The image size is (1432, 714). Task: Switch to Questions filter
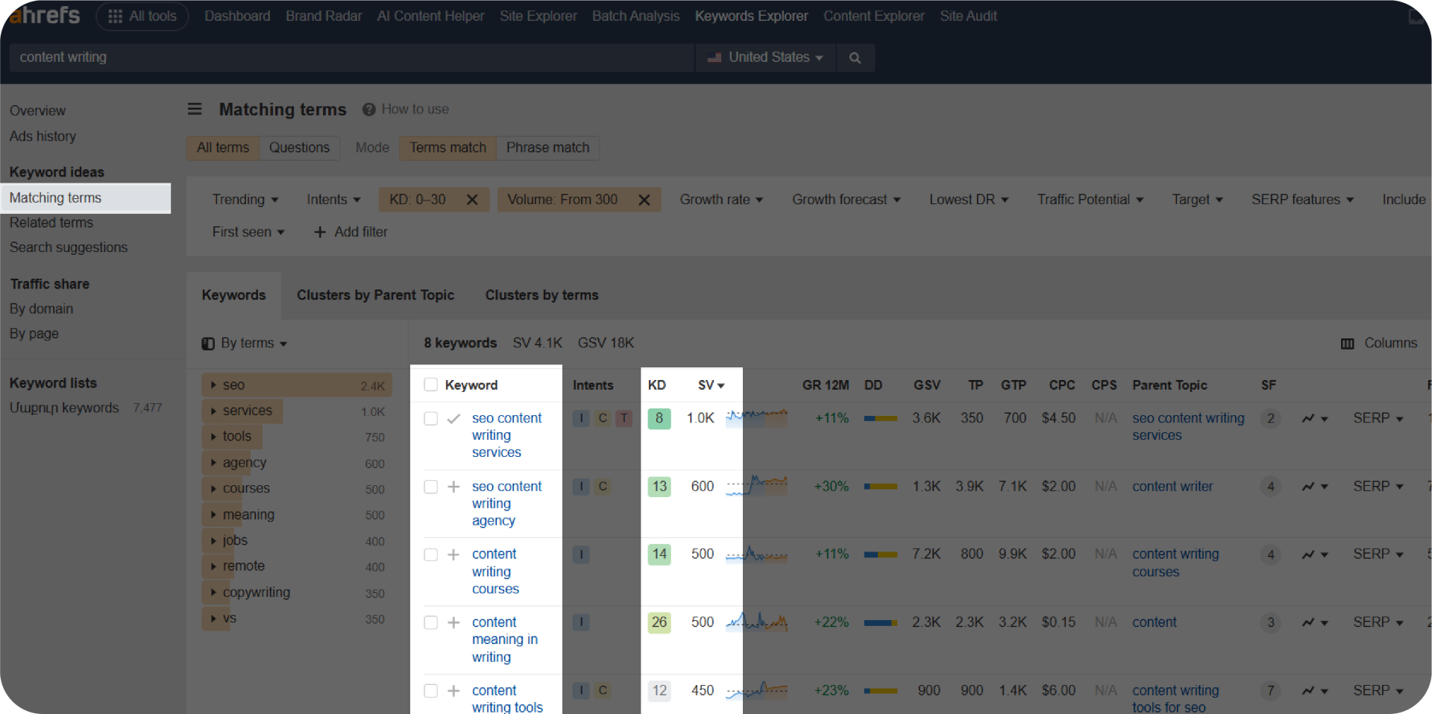pos(299,148)
